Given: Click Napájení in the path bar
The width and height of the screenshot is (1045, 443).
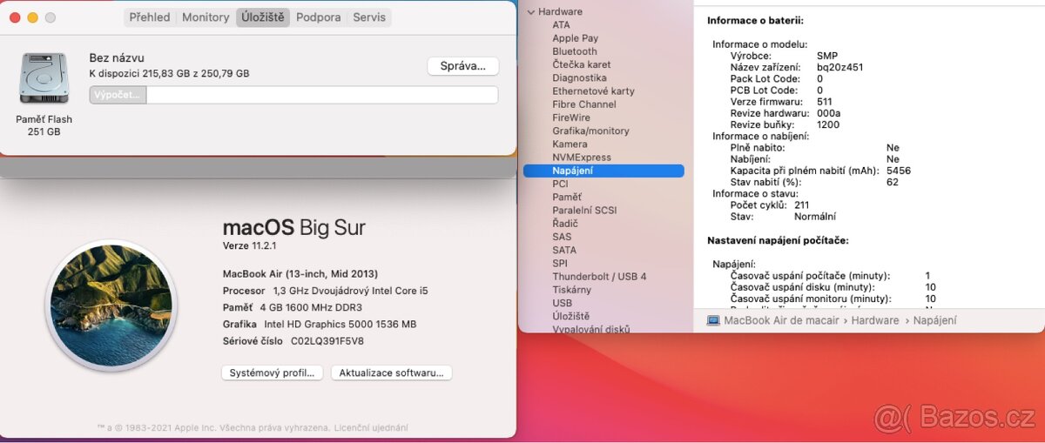Looking at the screenshot, I should tap(934, 320).
